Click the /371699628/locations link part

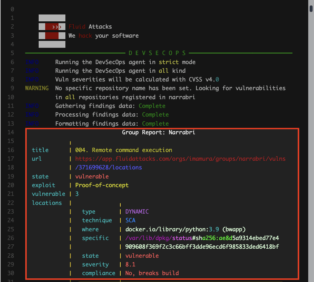coord(108,168)
